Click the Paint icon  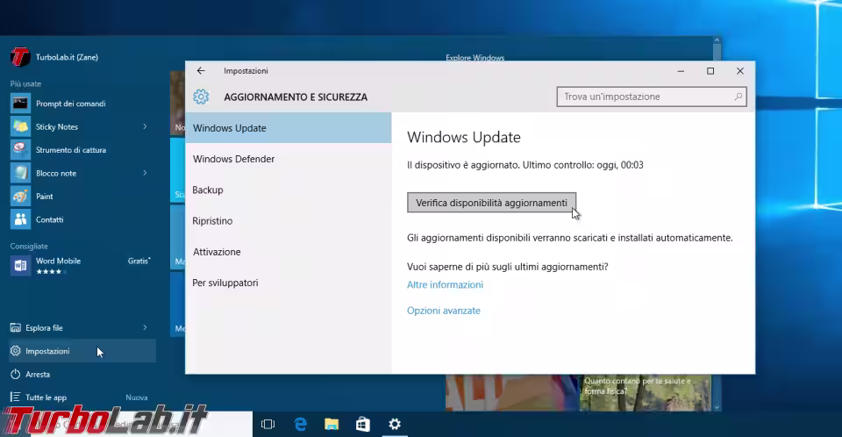click(x=20, y=197)
